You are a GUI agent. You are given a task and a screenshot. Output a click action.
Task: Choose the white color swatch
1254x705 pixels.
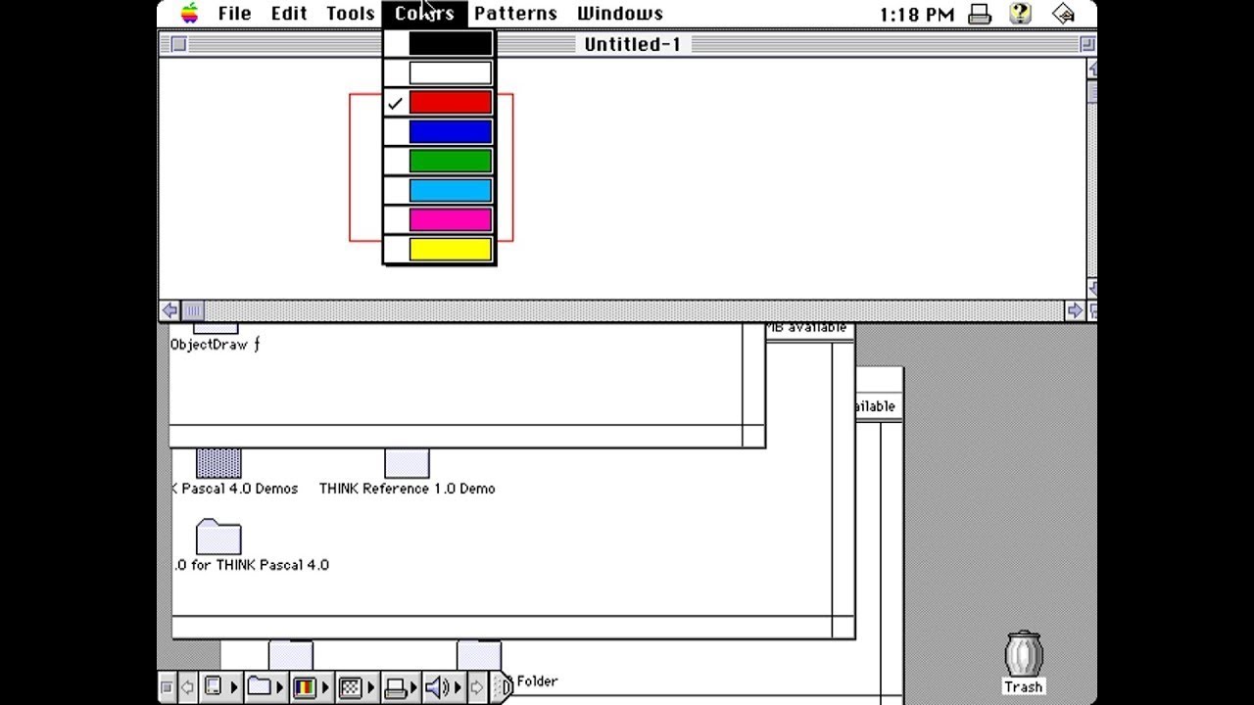451,73
